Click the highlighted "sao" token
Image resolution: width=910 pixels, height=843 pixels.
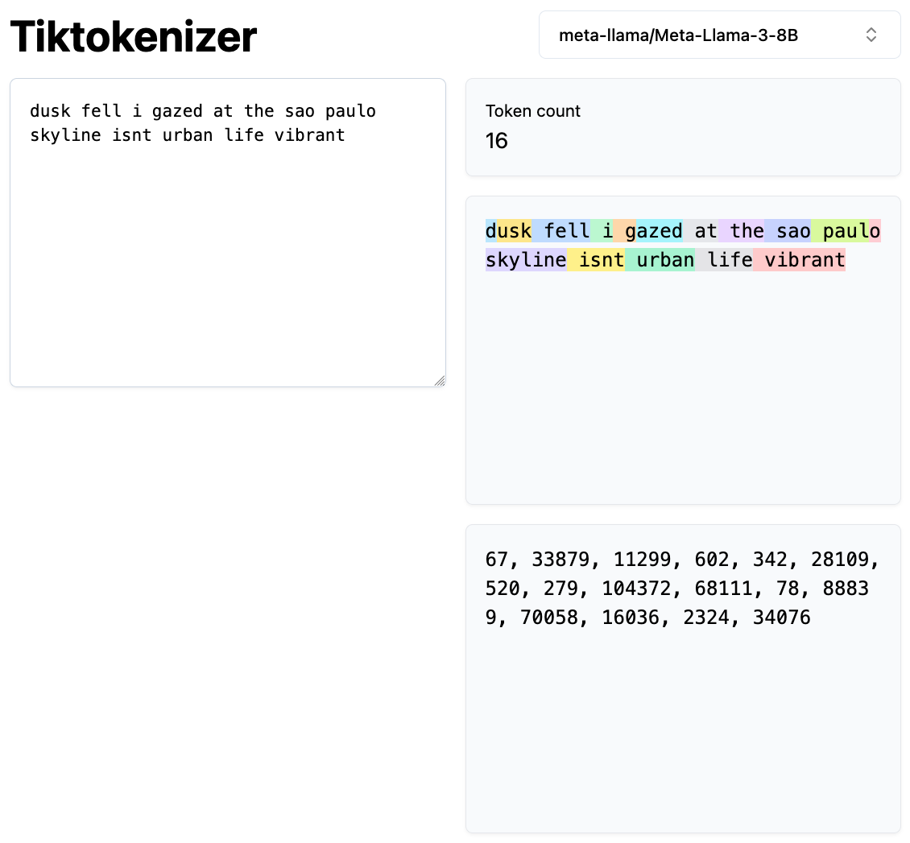click(788, 231)
